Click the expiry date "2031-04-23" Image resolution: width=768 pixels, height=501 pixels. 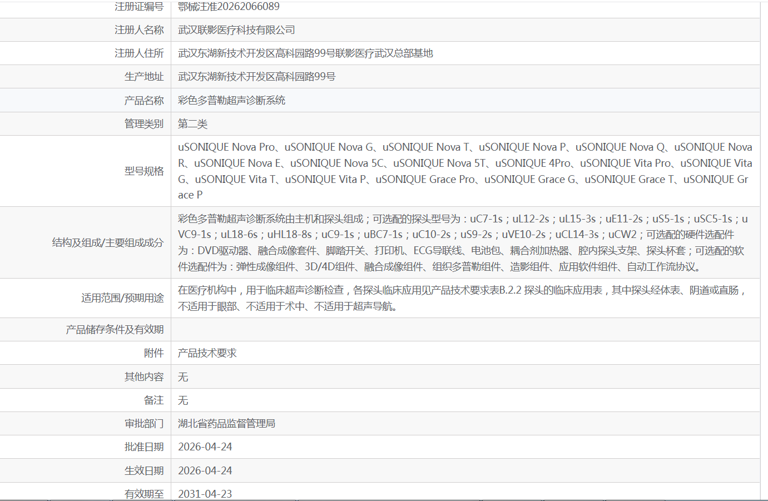205,494
